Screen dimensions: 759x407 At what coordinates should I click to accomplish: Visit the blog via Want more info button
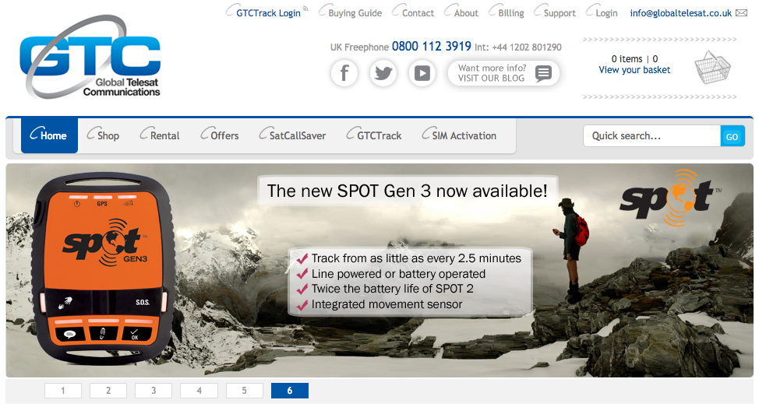pos(503,73)
